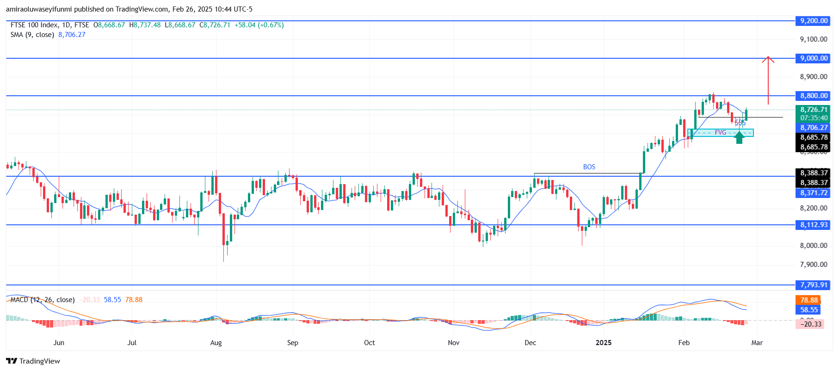Click the green up-arrow below FVG zone
The width and height of the screenshot is (839, 371).
coord(739,137)
